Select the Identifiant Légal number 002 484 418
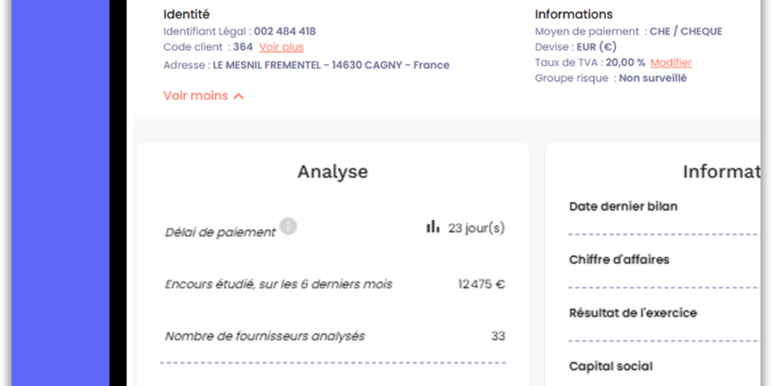 click(x=284, y=32)
